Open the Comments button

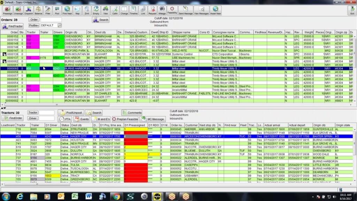coord(131,113)
